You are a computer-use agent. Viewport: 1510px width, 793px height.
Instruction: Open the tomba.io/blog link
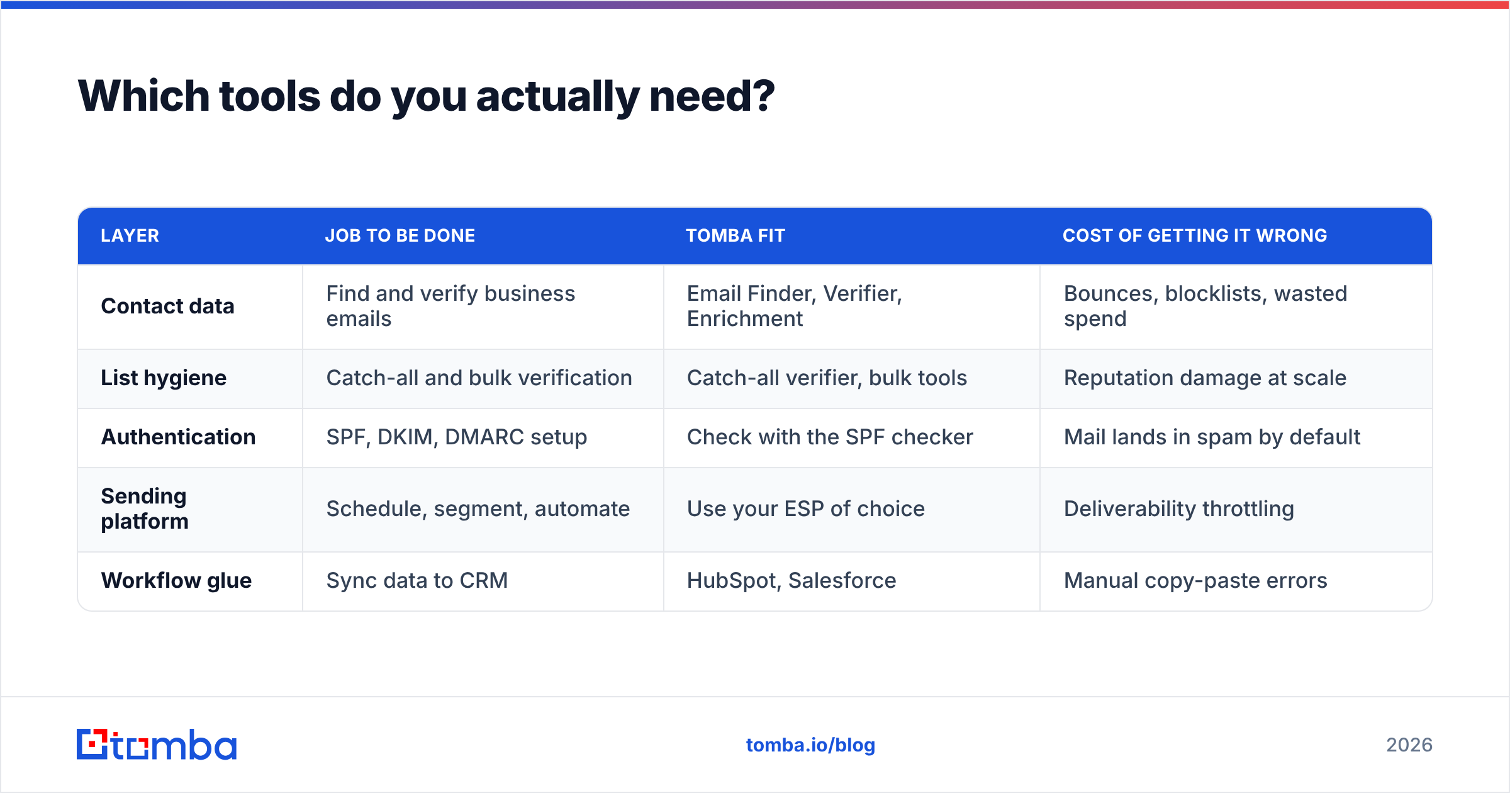click(810, 745)
